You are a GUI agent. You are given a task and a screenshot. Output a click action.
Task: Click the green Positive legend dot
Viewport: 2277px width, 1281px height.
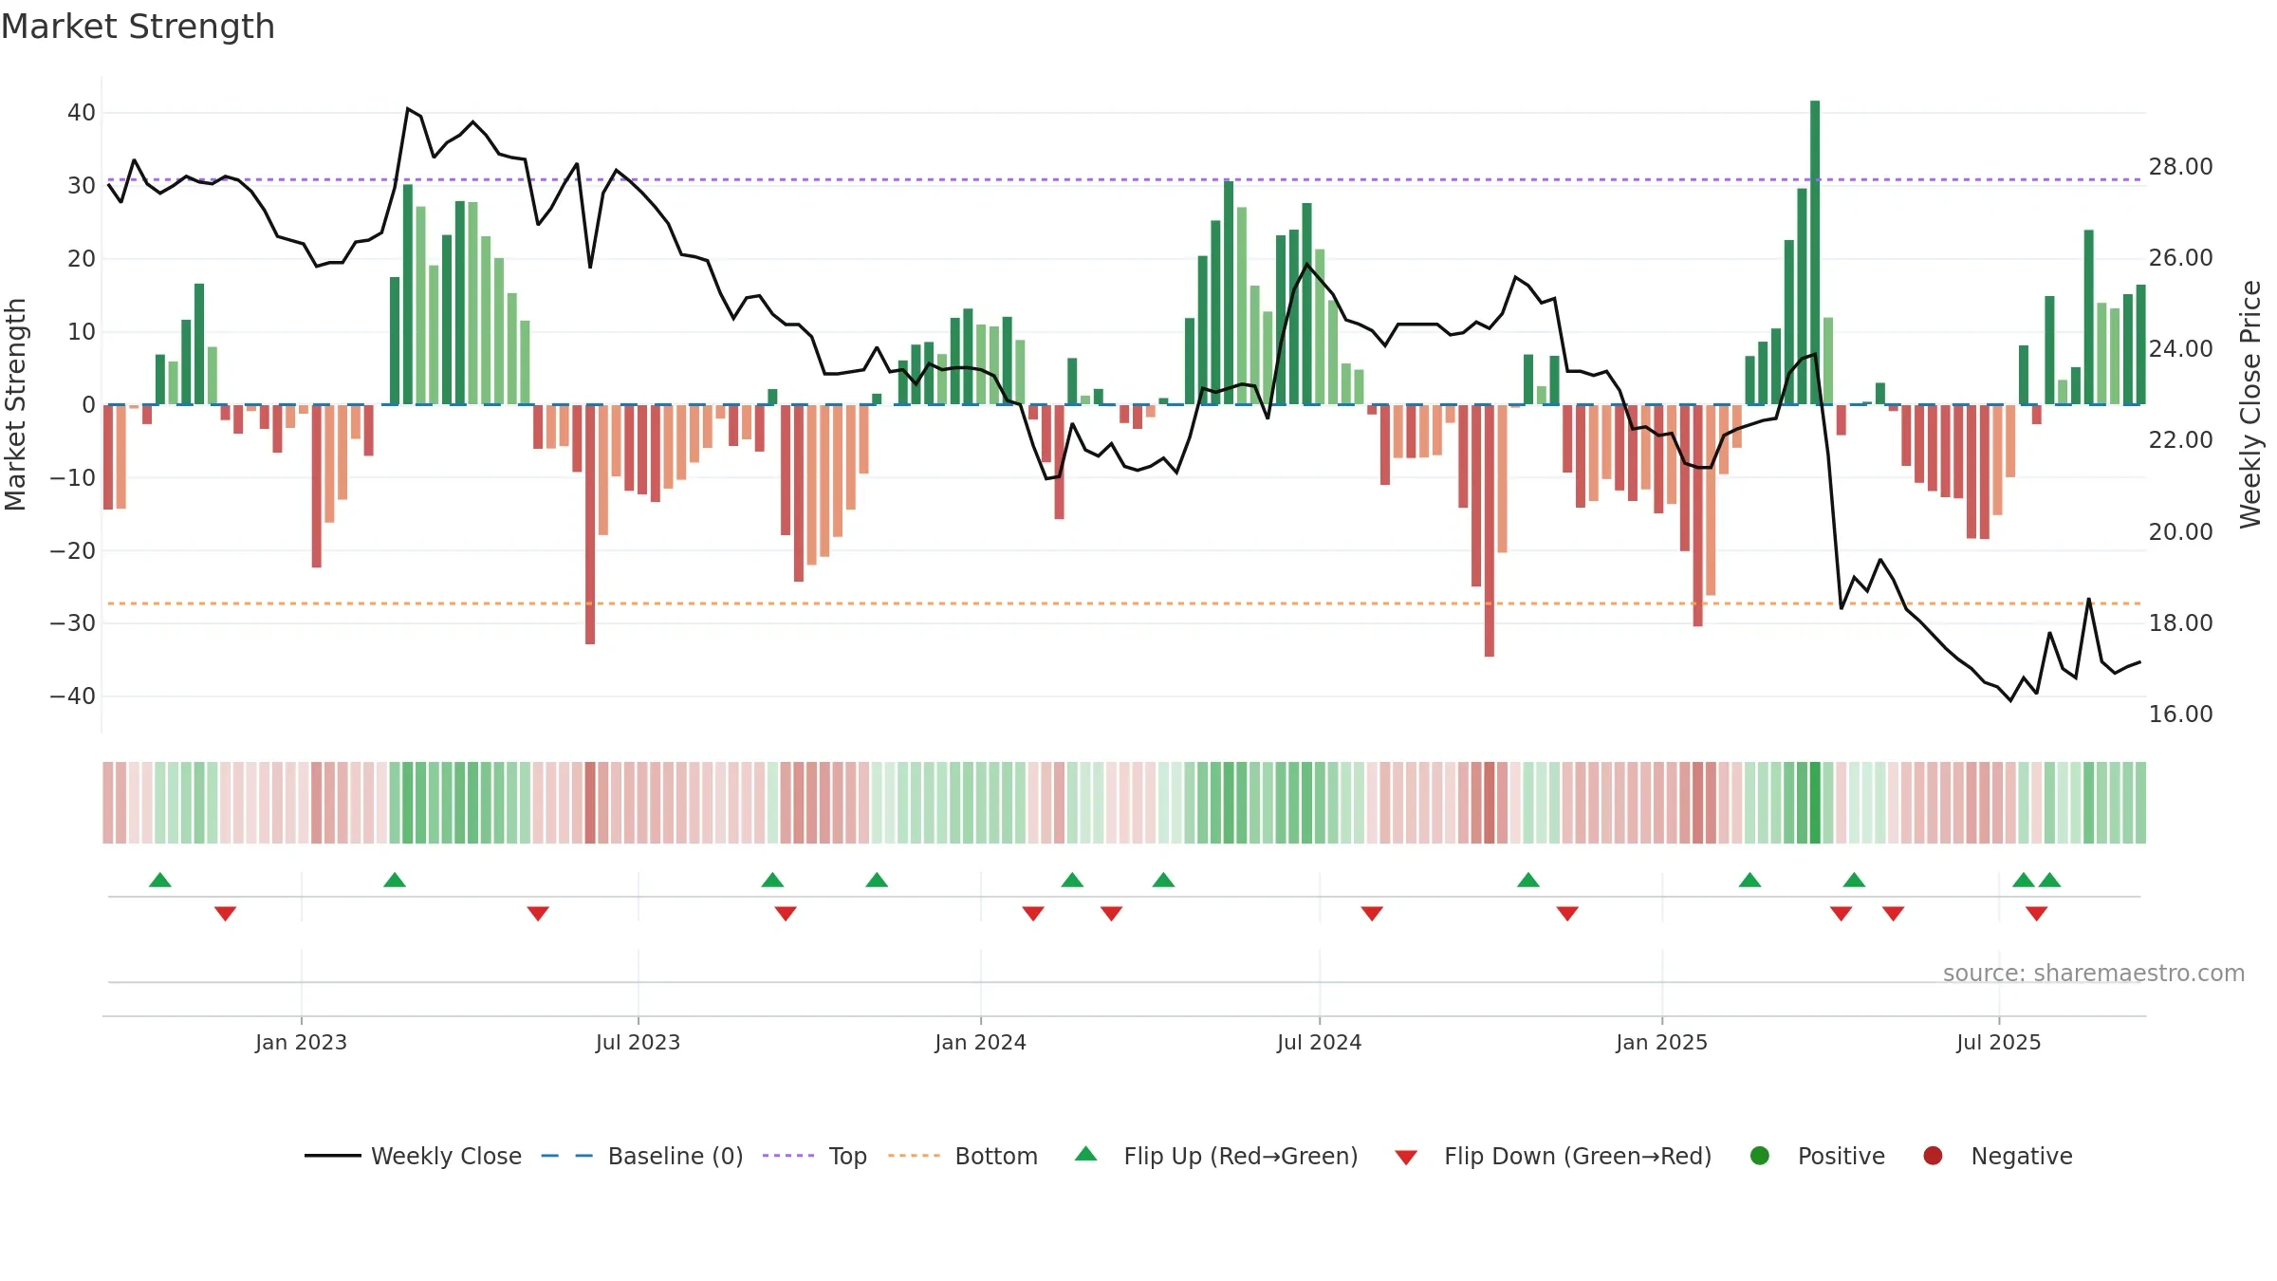point(1760,1156)
